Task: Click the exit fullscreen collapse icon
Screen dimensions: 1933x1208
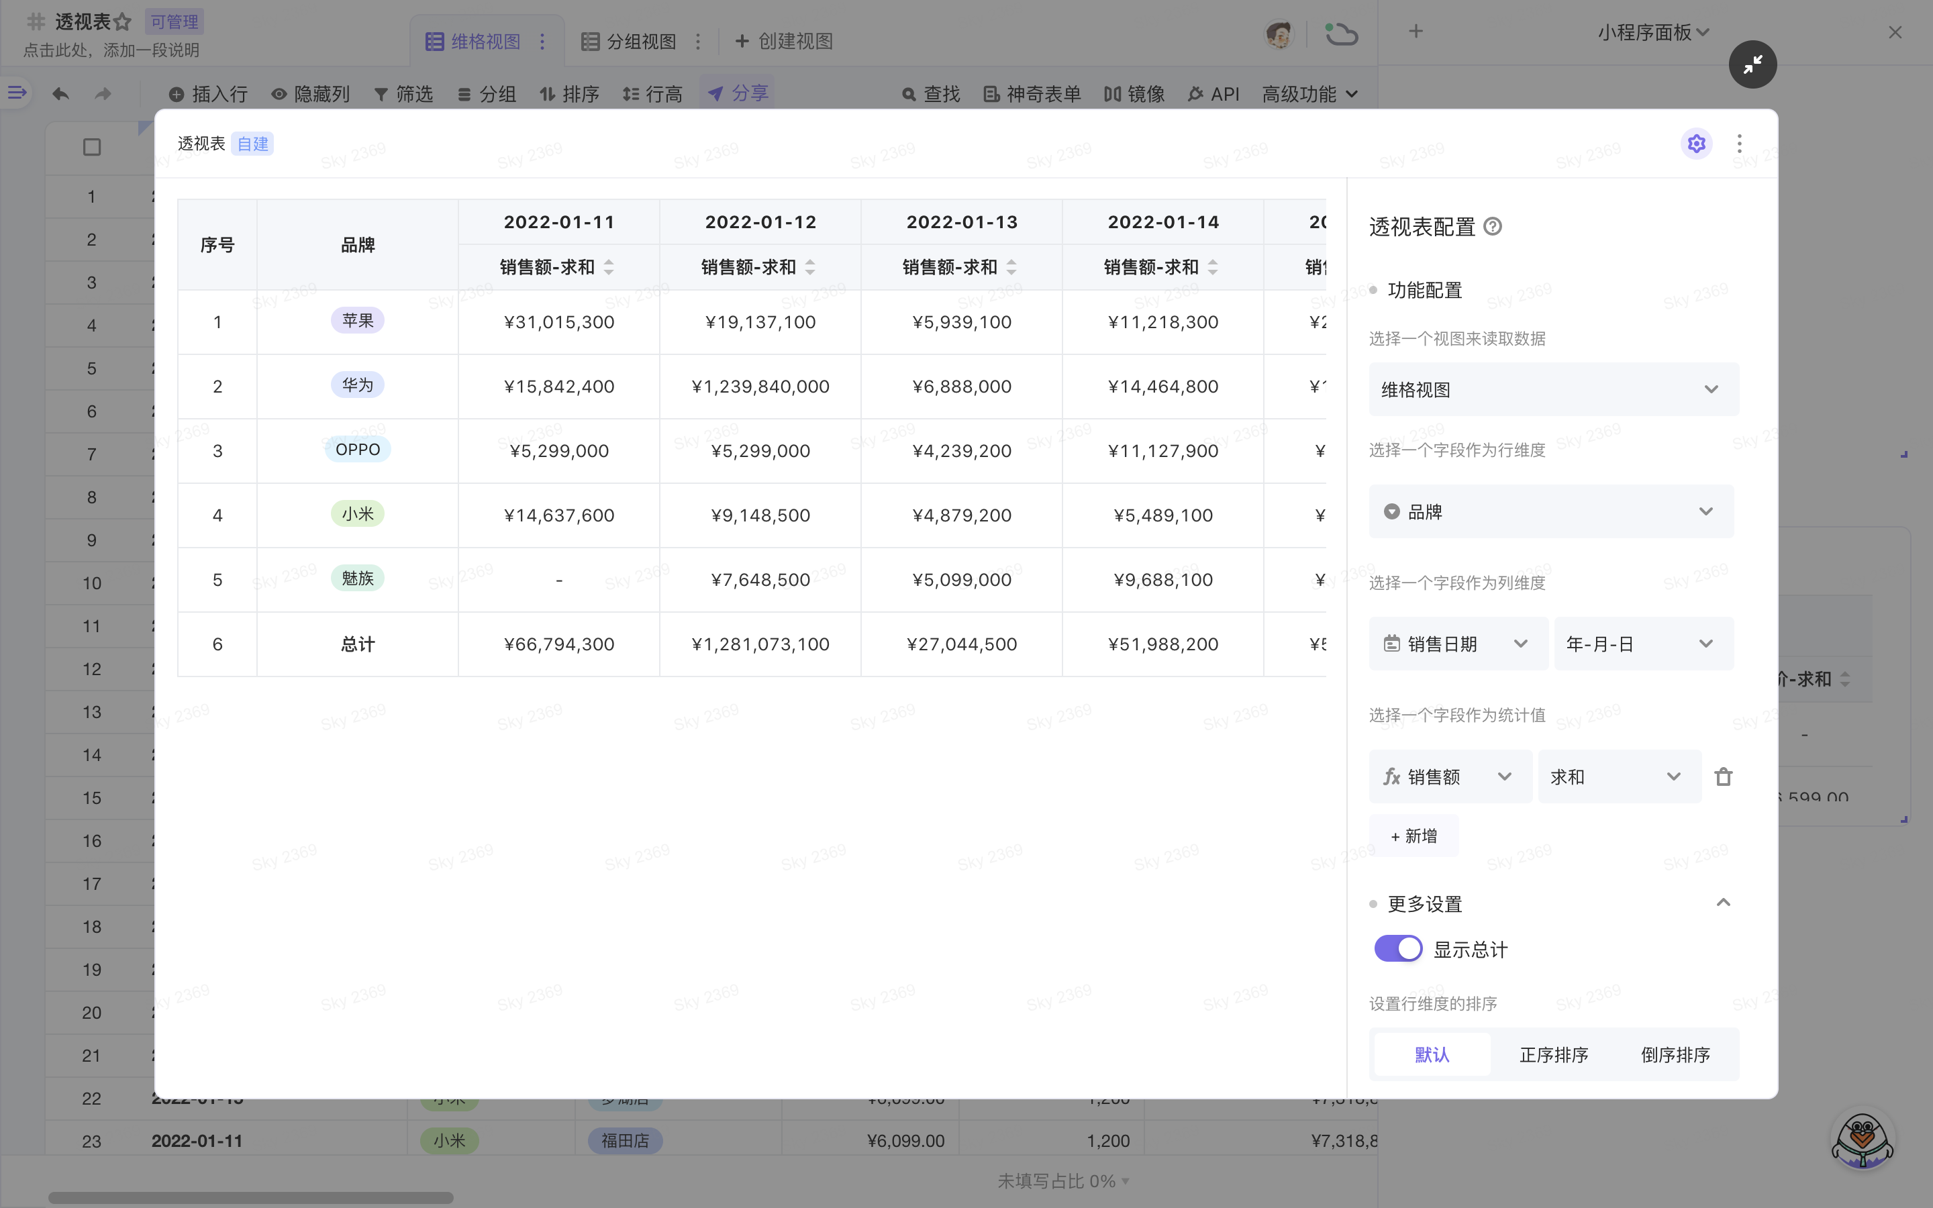Action: pos(1752,64)
